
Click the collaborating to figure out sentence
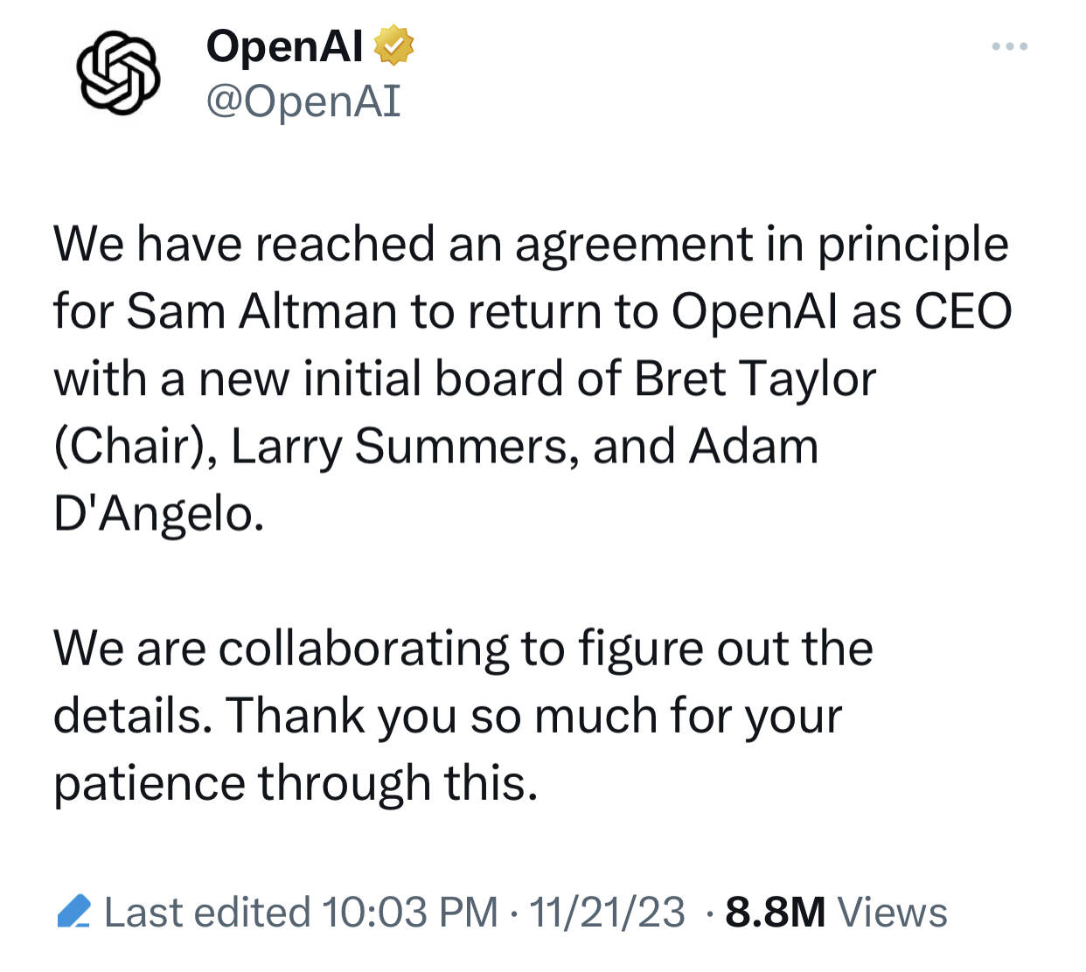pyautogui.click(x=463, y=649)
